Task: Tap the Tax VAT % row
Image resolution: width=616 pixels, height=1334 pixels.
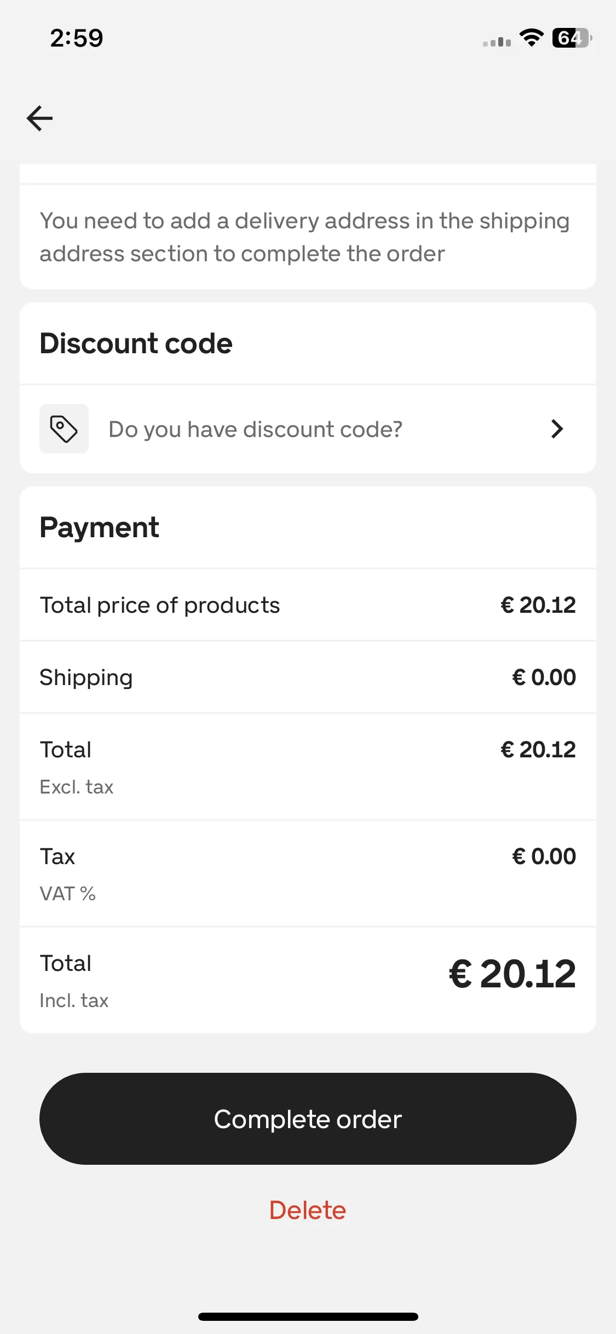Action: pyautogui.click(x=308, y=873)
